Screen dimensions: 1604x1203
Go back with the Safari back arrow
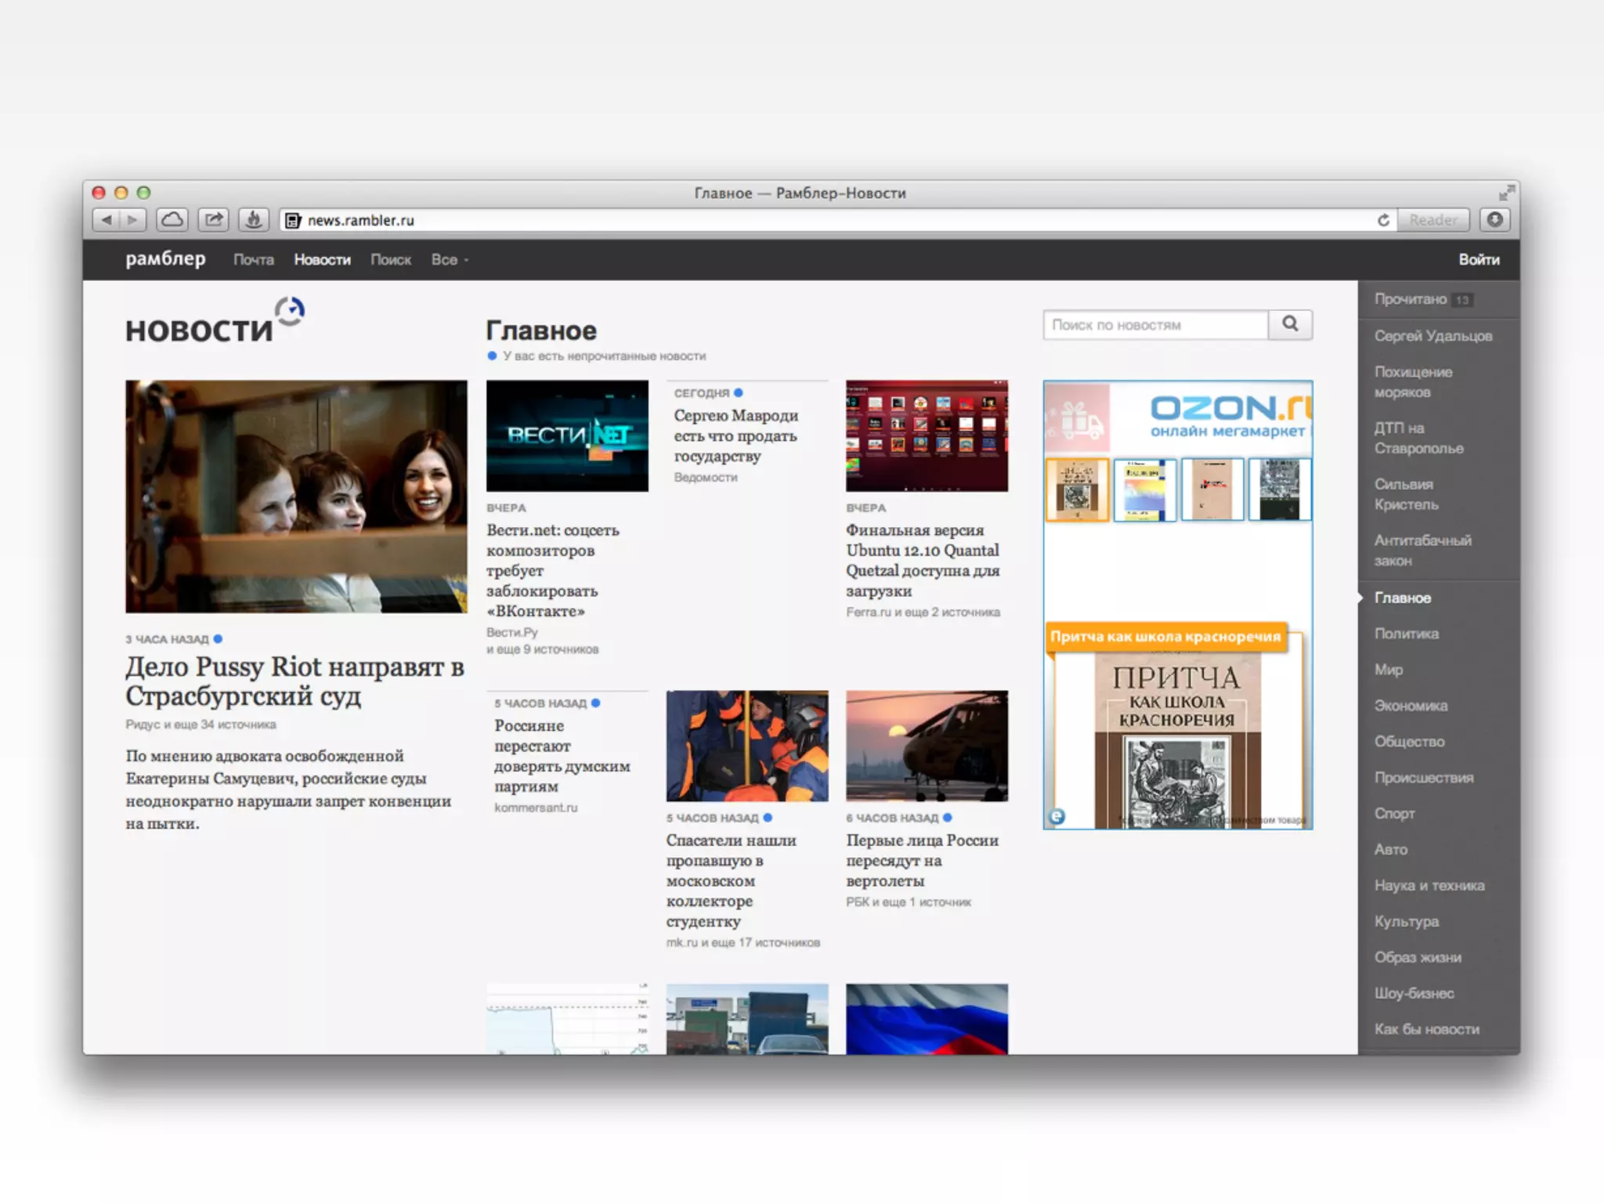tap(107, 220)
